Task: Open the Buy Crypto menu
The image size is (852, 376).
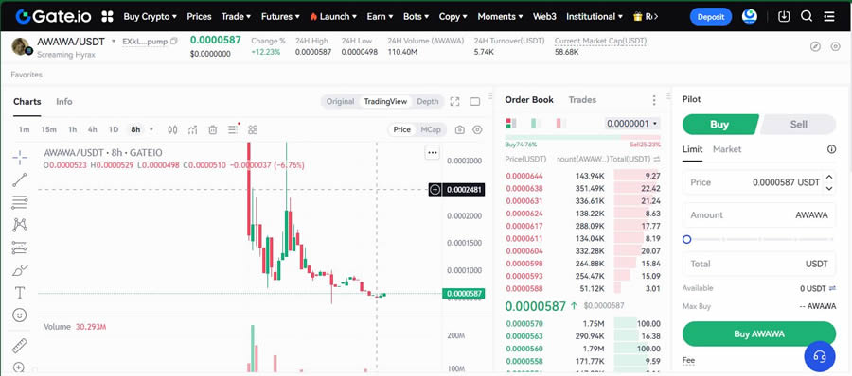Action: [x=150, y=16]
